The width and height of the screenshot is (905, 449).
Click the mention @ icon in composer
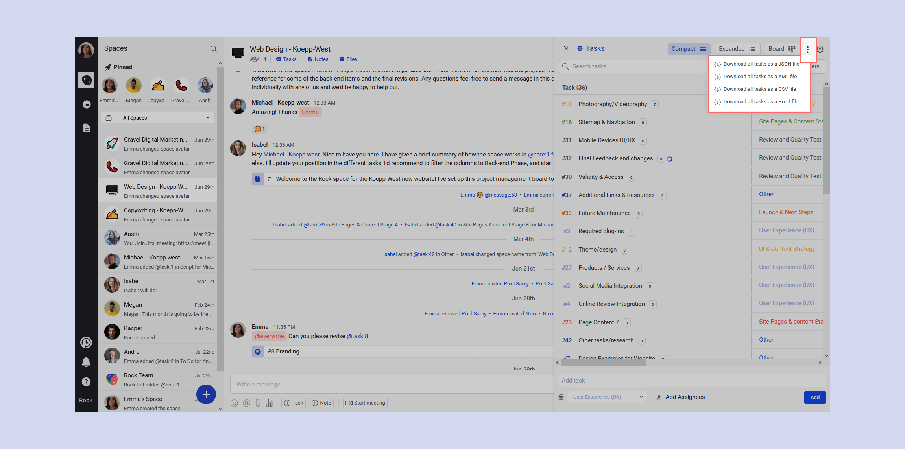point(246,403)
